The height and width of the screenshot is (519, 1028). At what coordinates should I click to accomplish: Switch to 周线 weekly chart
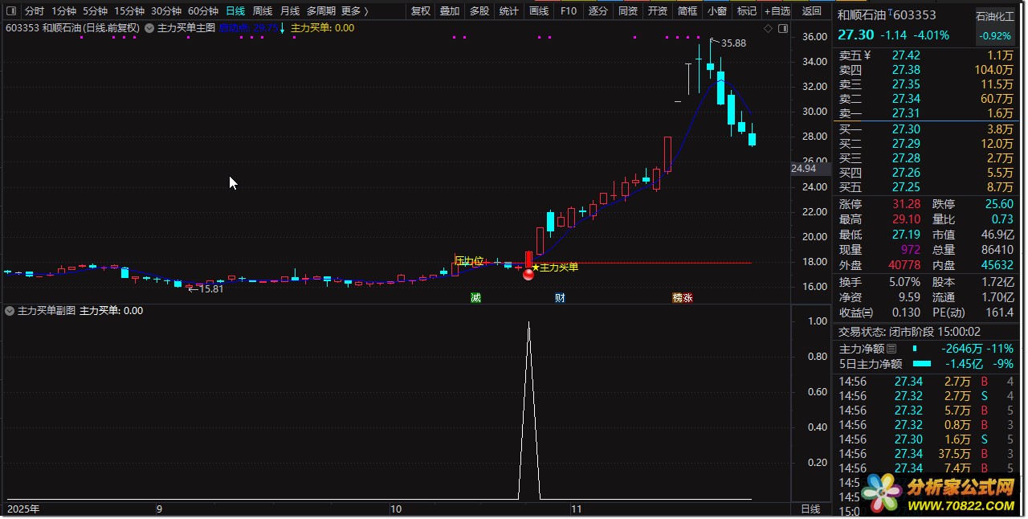click(263, 11)
